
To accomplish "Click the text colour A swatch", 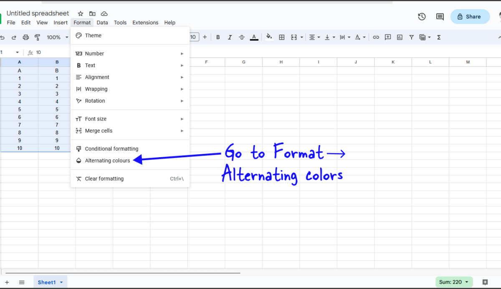I will pyautogui.click(x=254, y=37).
